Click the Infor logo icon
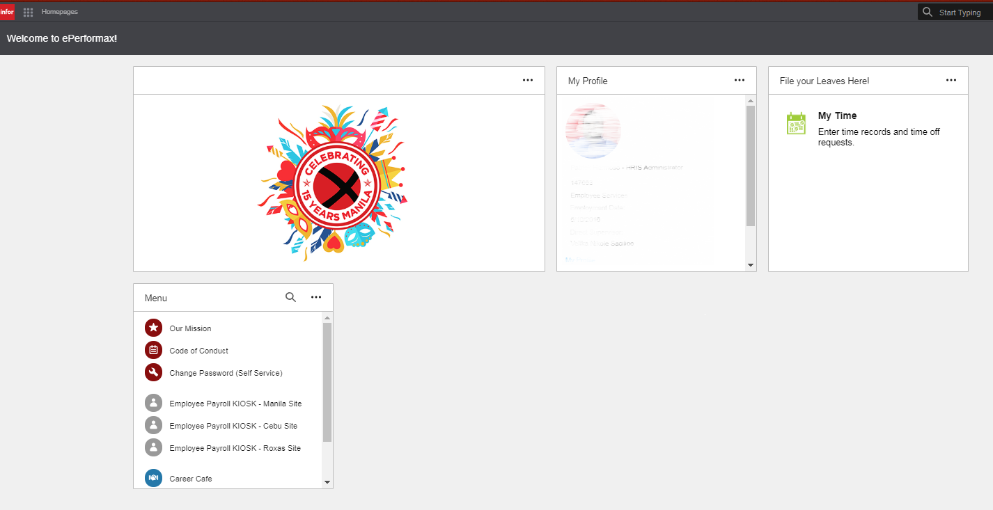Image resolution: width=993 pixels, height=510 pixels. (7, 12)
